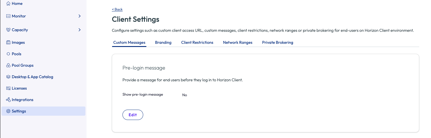Screen dimensions: 431x138
Task: Switch to the Branding tab
Action: coord(163,43)
